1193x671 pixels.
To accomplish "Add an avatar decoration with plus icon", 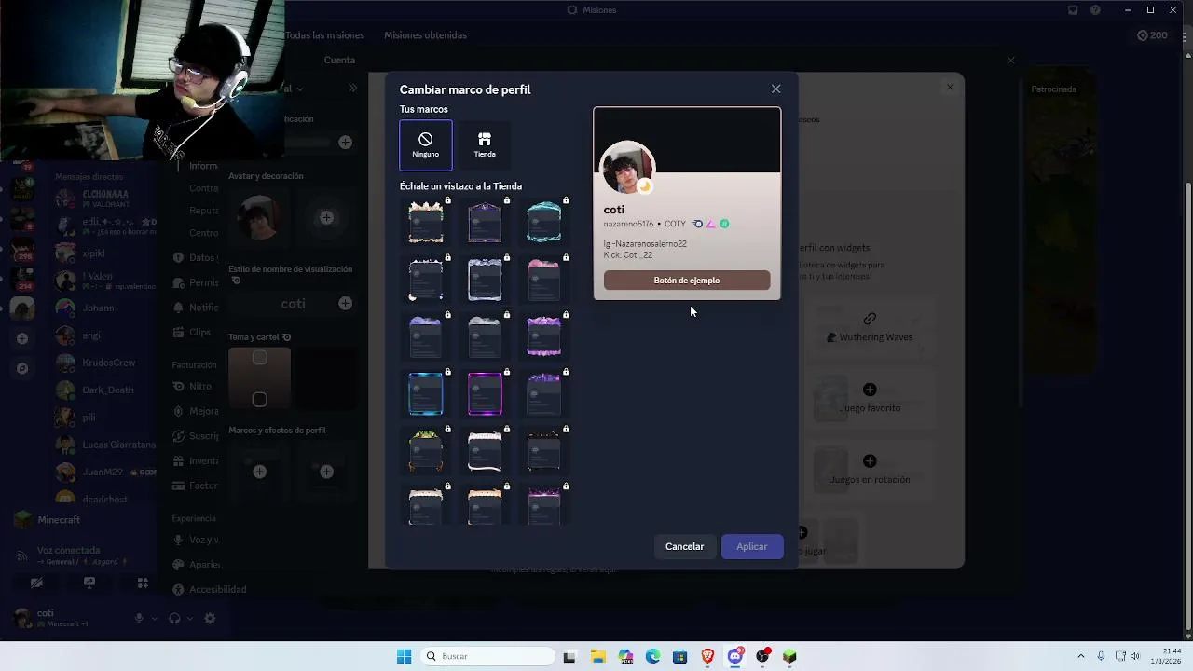I will [x=326, y=217].
